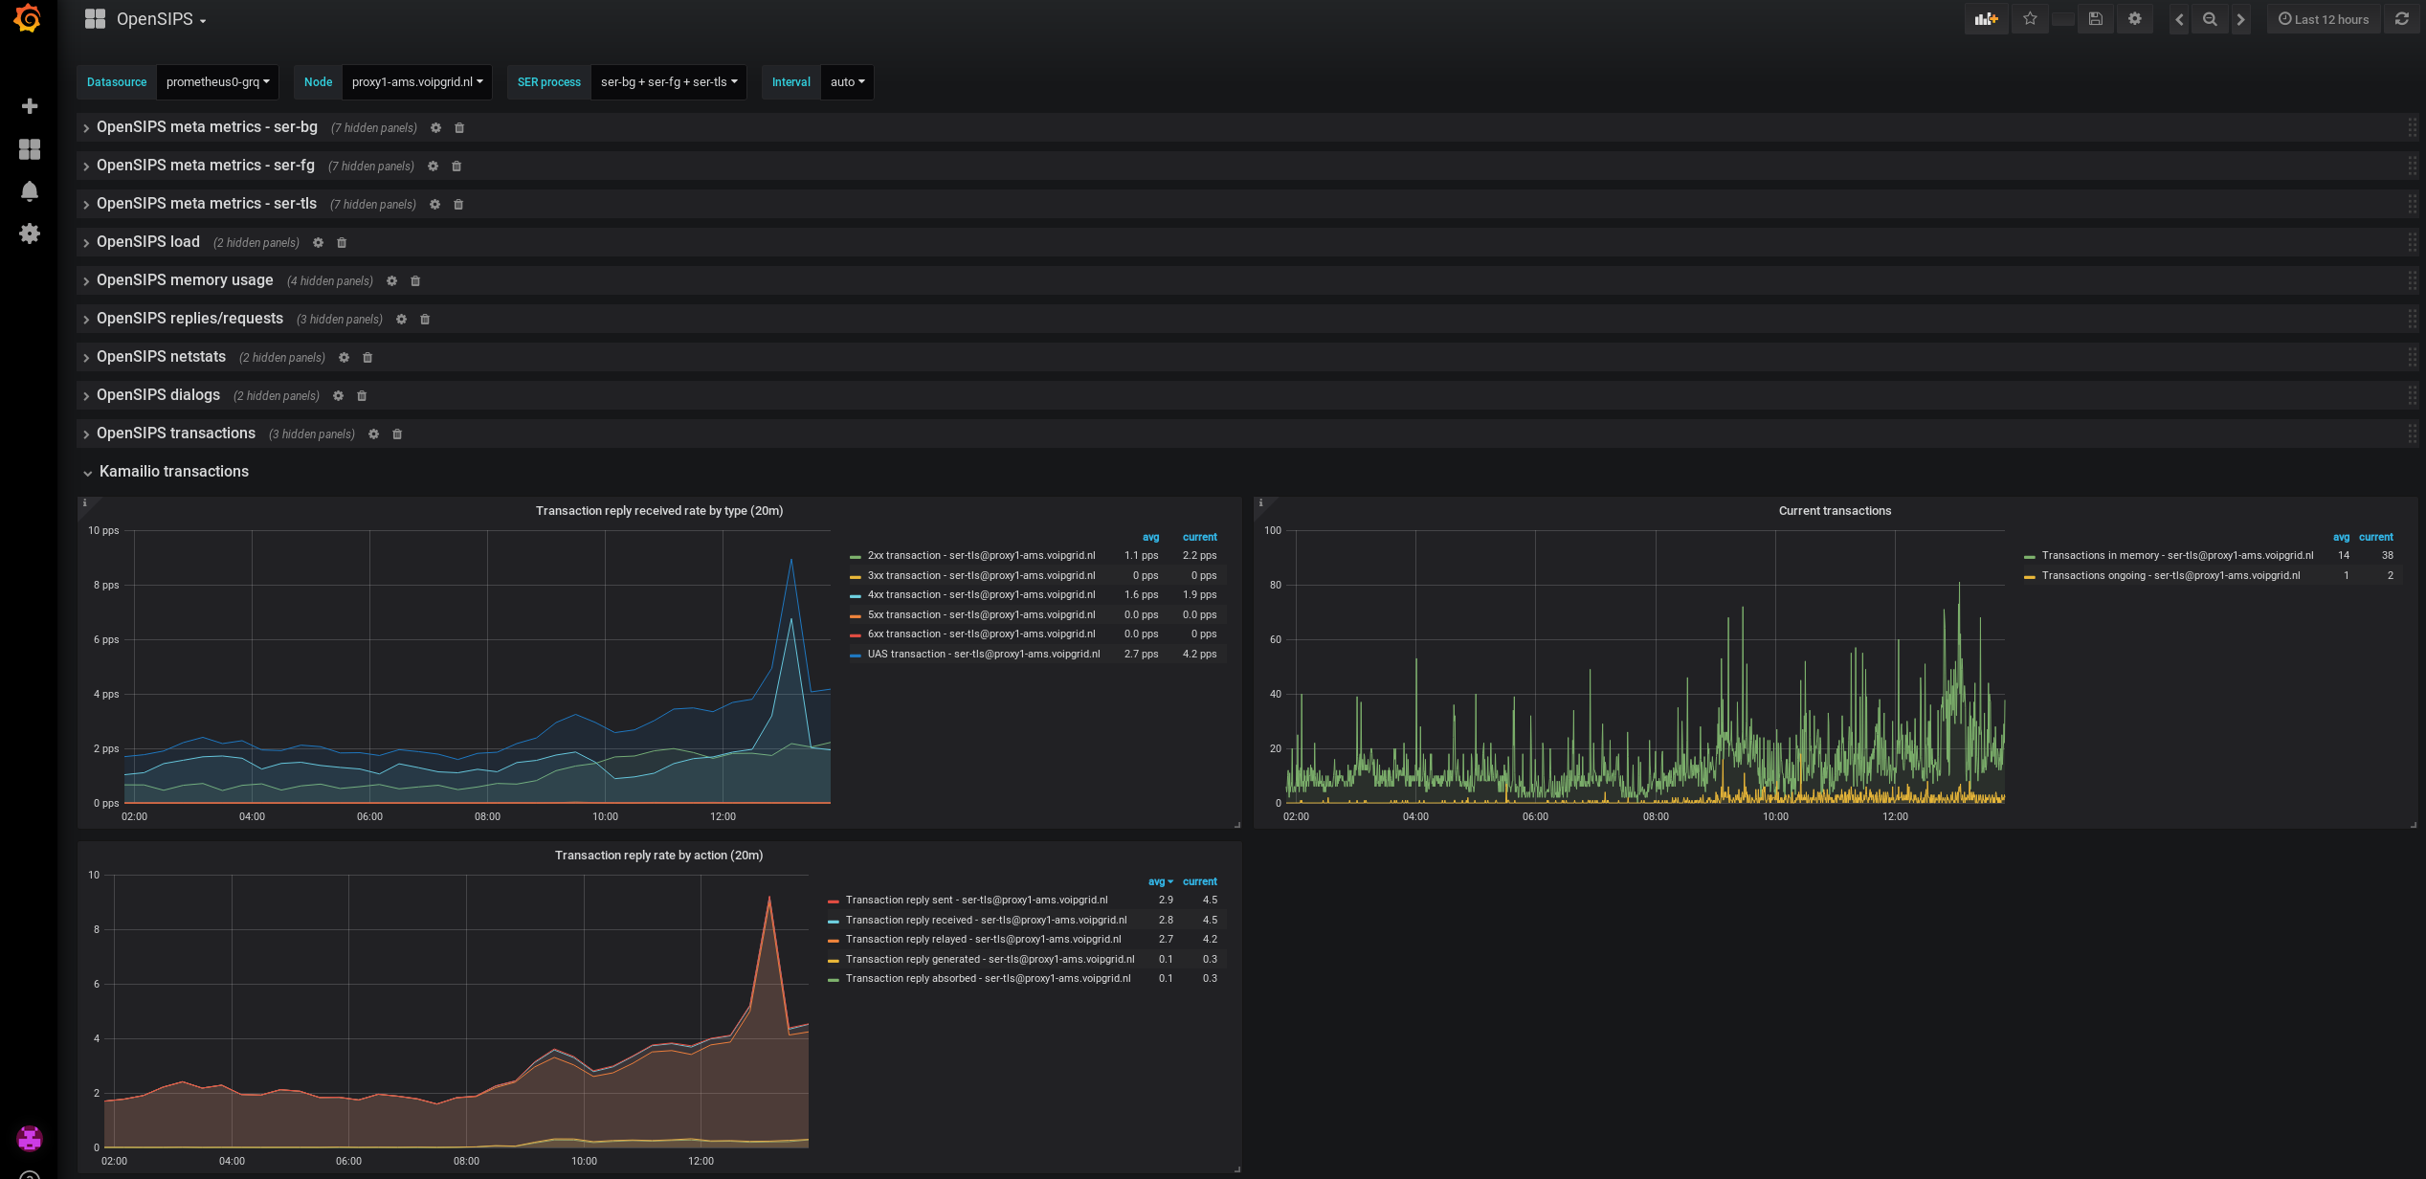This screenshot has width=2426, height=1179.
Task: Zoom out the time range
Action: (2210, 19)
